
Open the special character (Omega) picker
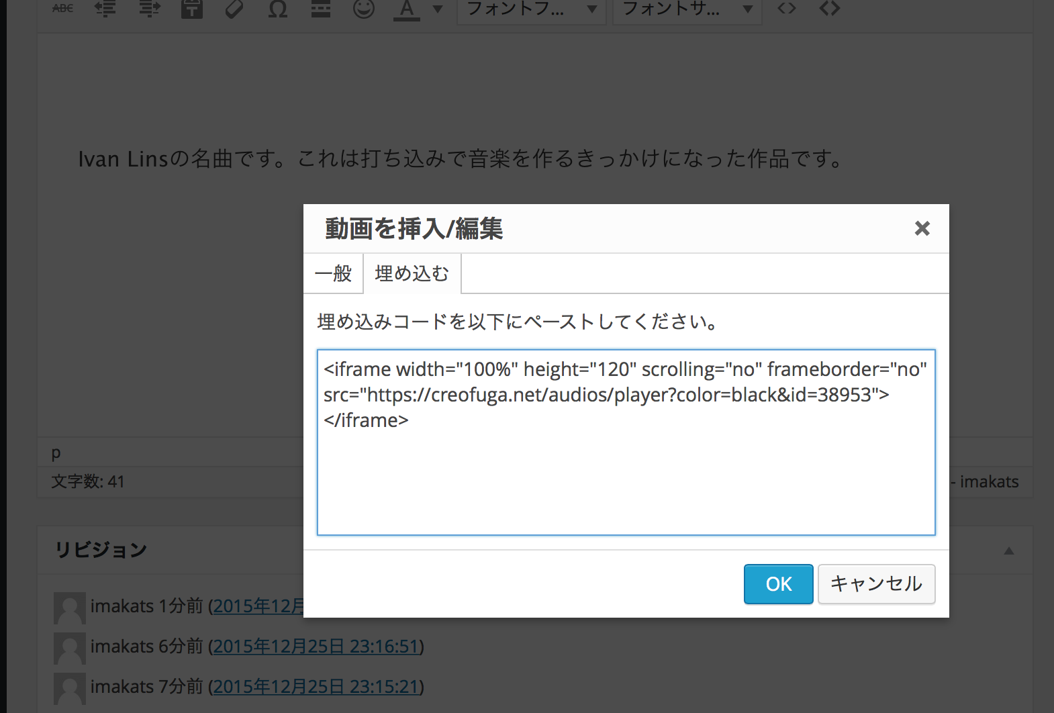(x=277, y=8)
